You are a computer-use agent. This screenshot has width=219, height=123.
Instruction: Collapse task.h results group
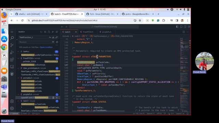click(18, 101)
